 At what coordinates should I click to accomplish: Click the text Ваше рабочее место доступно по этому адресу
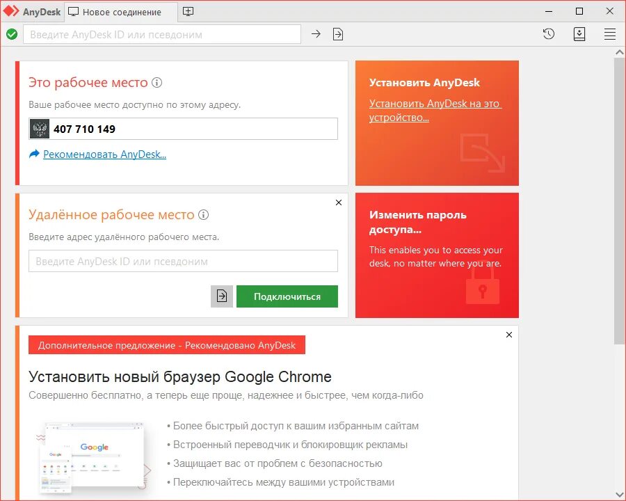[x=134, y=104]
